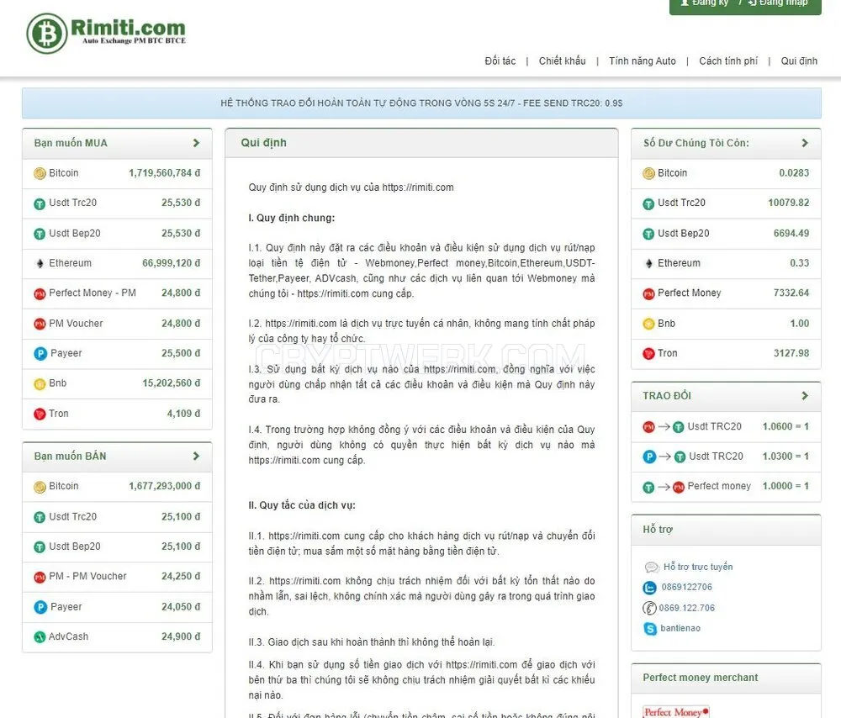841x718 pixels.
Task: Open the Rimiti.com Bitcoin logo
Action: (106, 33)
